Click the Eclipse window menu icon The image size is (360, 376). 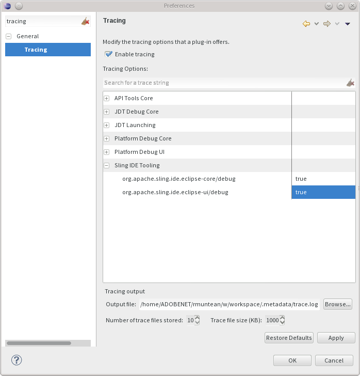click(7, 6)
